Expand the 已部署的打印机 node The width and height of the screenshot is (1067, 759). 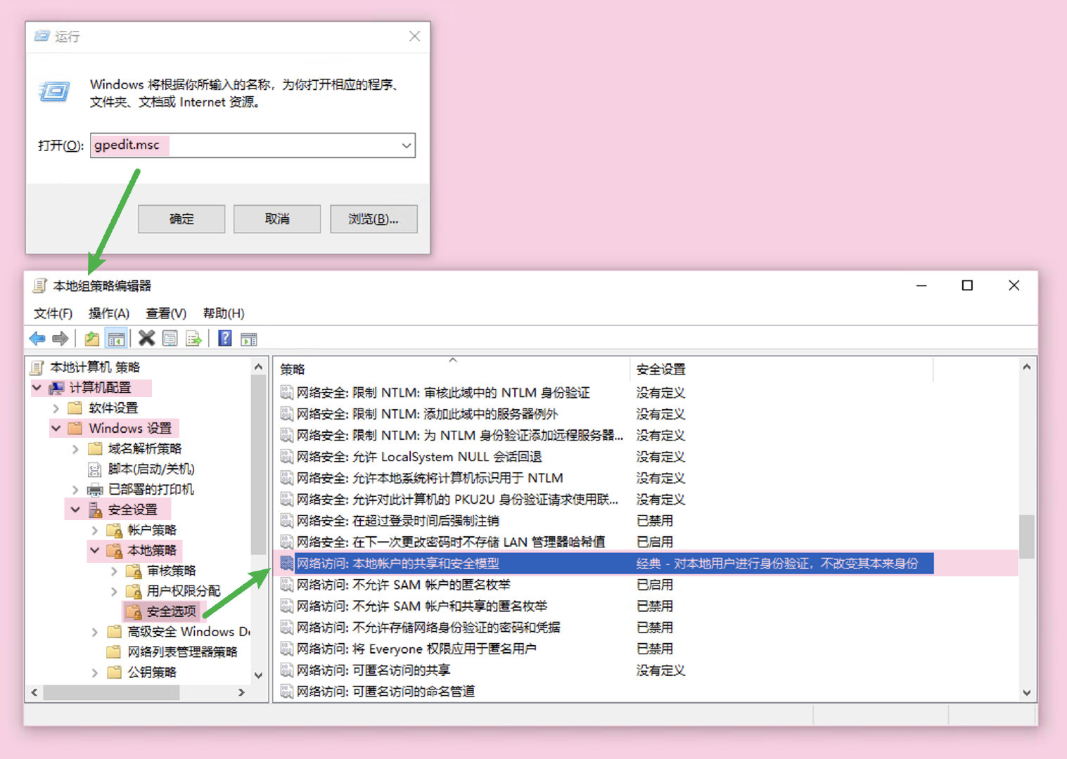76,489
